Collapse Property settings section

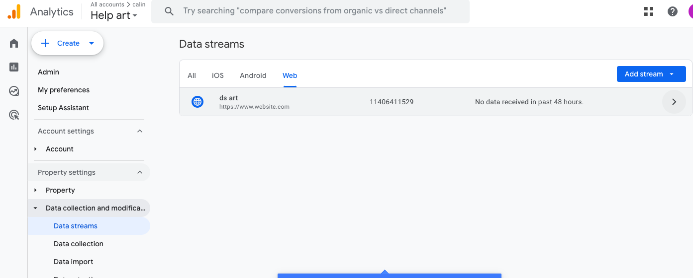click(140, 172)
